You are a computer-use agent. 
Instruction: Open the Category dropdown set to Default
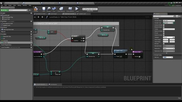point(169,37)
